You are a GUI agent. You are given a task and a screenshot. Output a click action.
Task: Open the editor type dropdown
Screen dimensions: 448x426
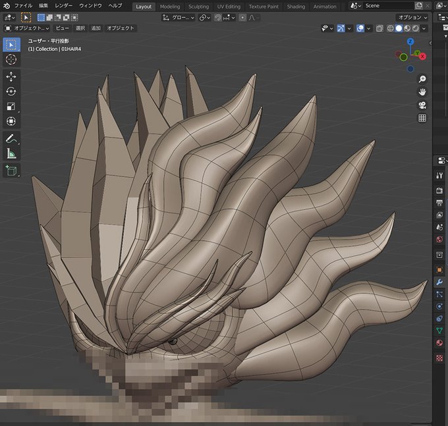coord(10,18)
